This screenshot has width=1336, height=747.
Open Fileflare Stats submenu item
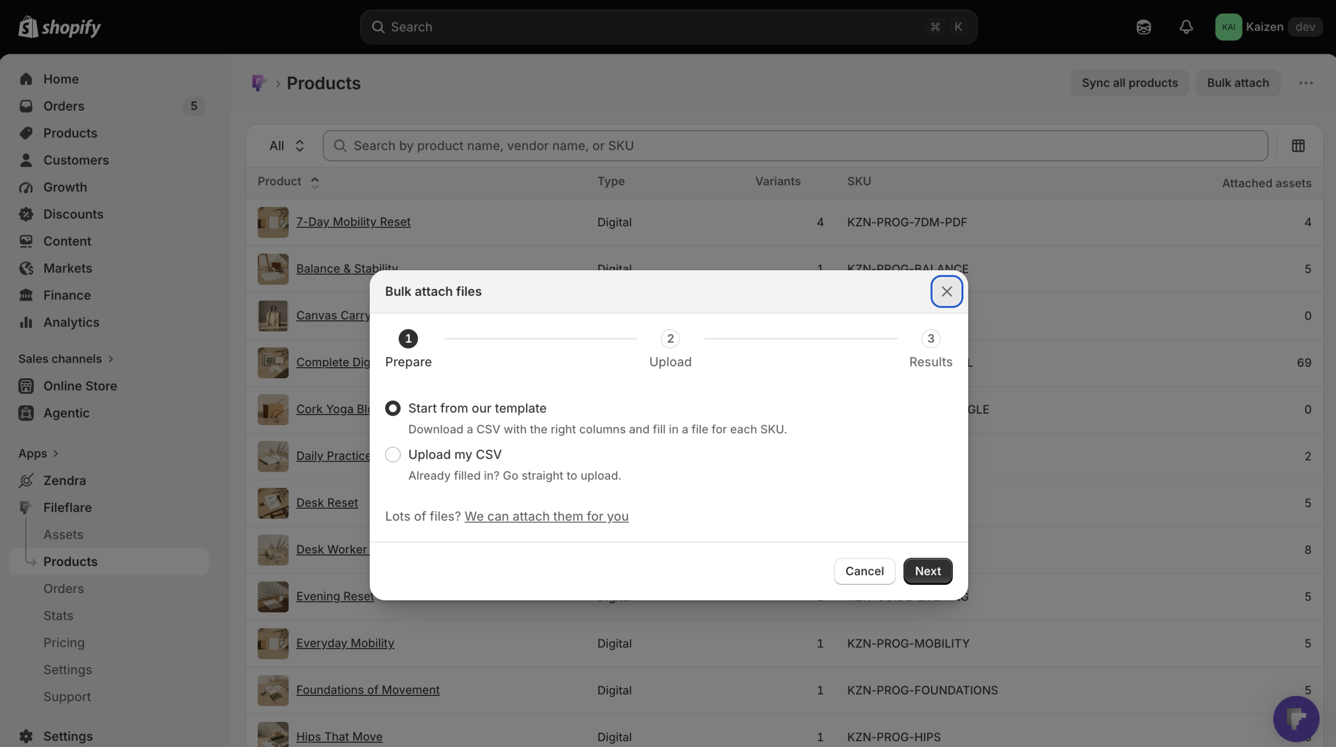(x=58, y=616)
